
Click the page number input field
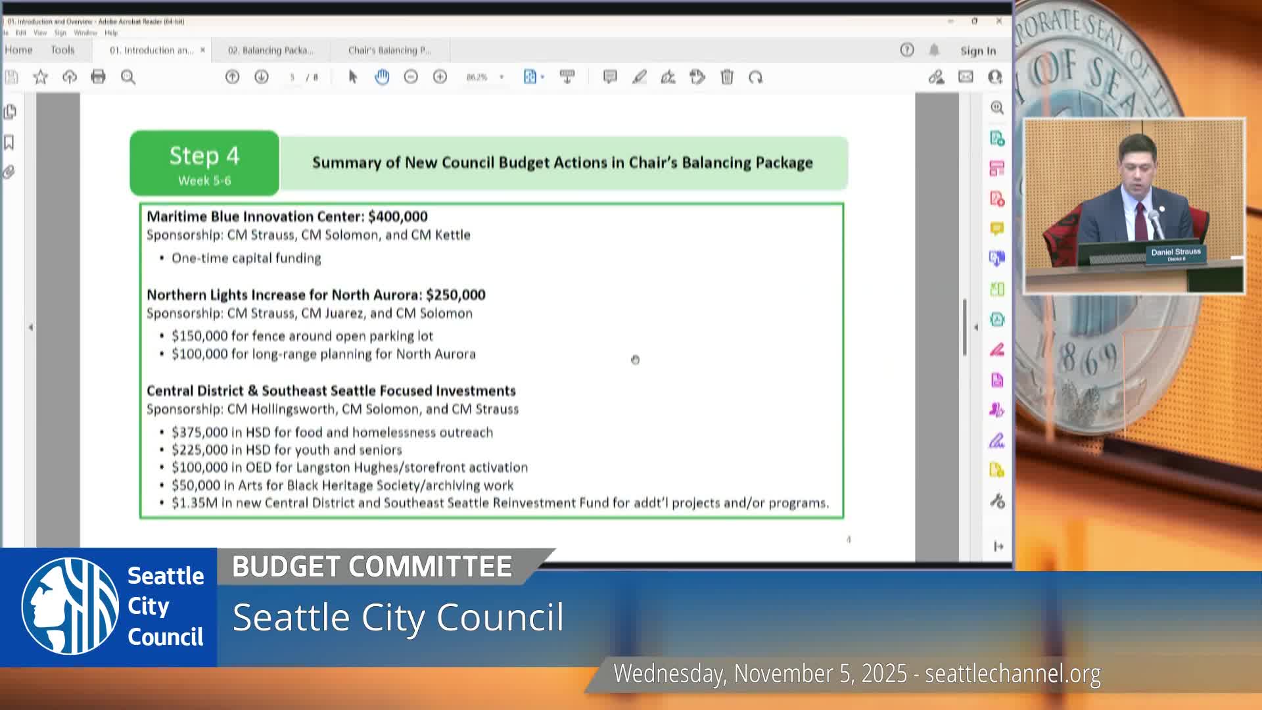click(x=292, y=77)
